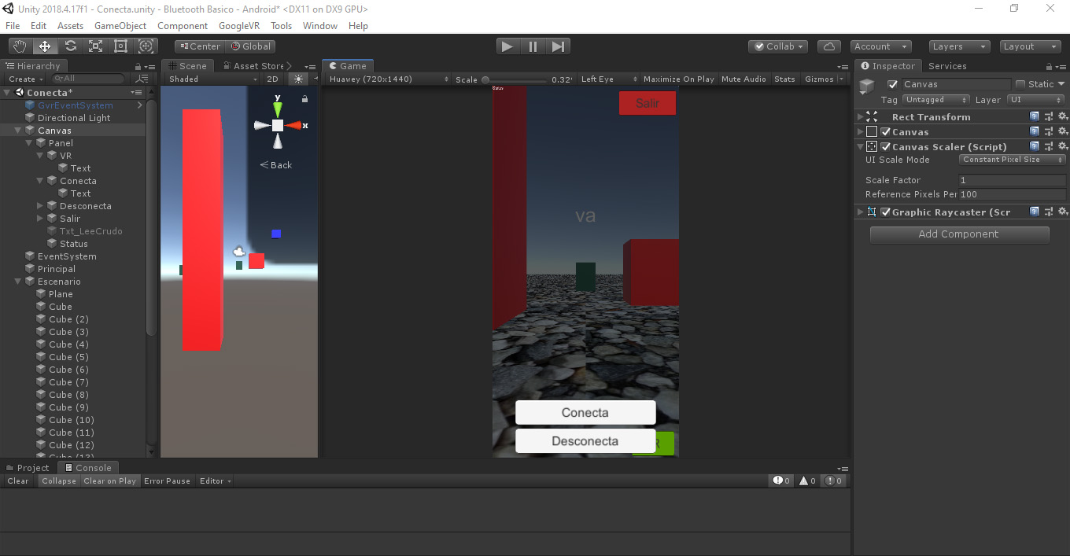
Task: Click the Clear button in Console
Action: tap(18, 481)
